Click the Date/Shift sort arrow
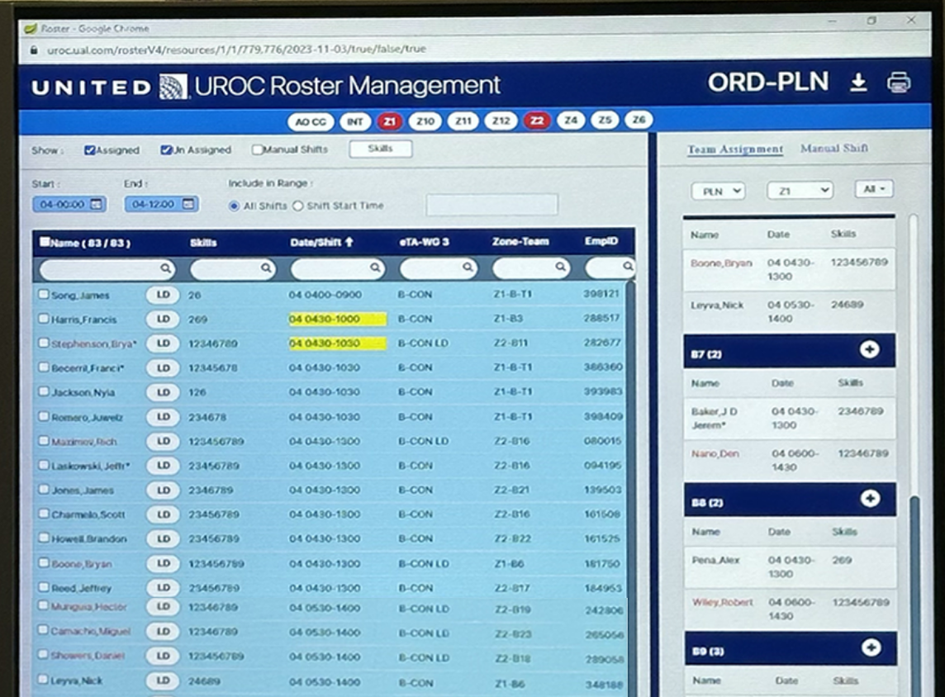 point(349,242)
